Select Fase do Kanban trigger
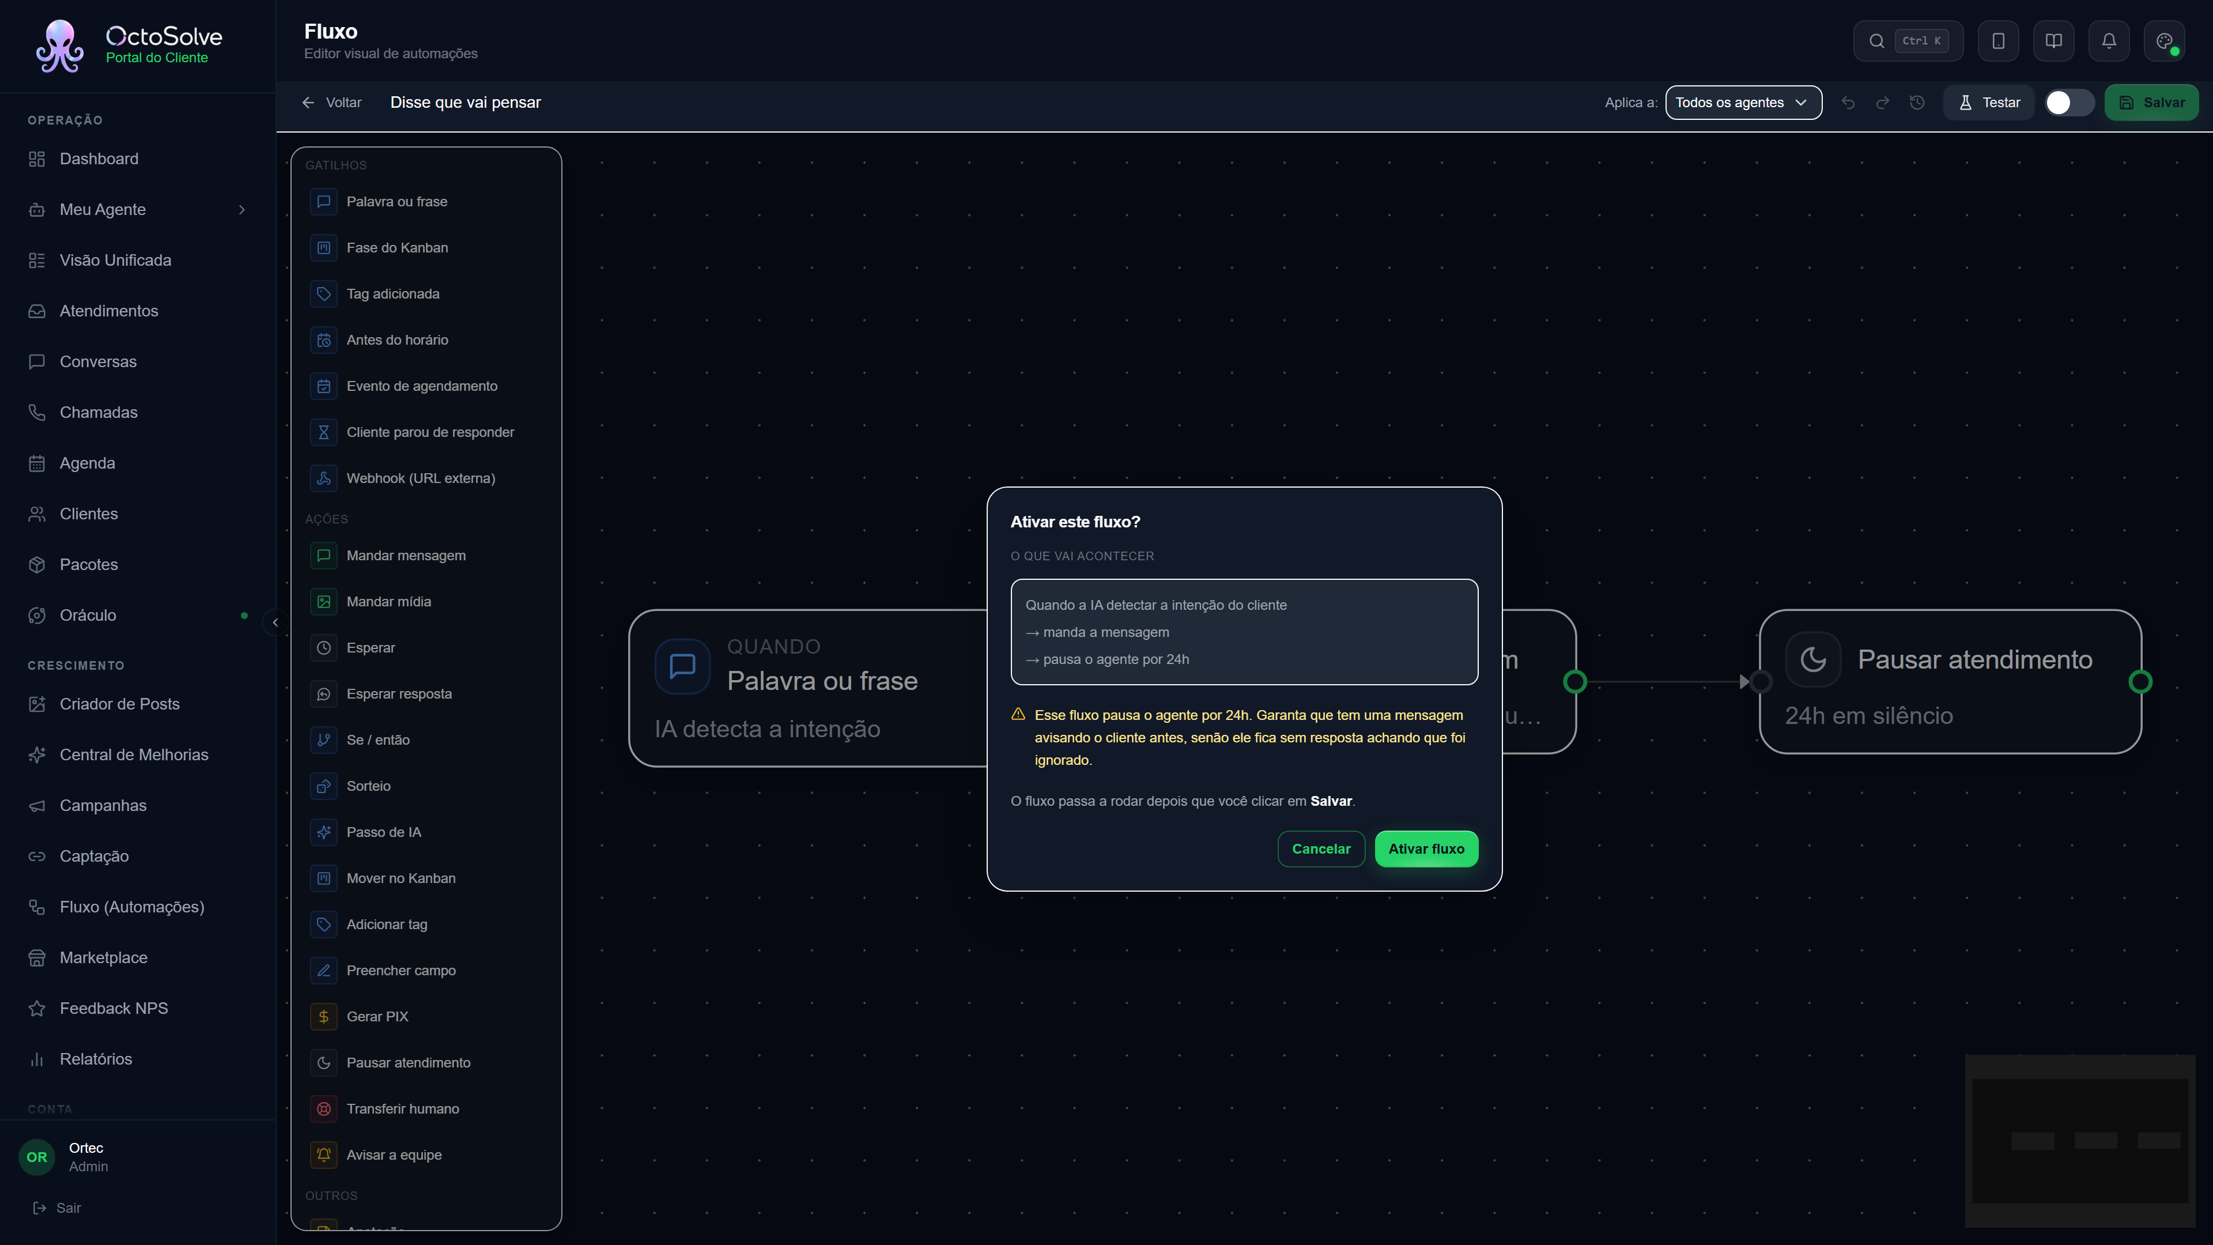 pyautogui.click(x=427, y=248)
